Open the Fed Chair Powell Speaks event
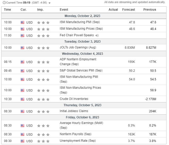The height and width of the screenshot is (145, 169). (77, 35)
